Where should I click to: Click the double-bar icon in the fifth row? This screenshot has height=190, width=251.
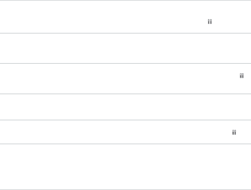(x=234, y=132)
